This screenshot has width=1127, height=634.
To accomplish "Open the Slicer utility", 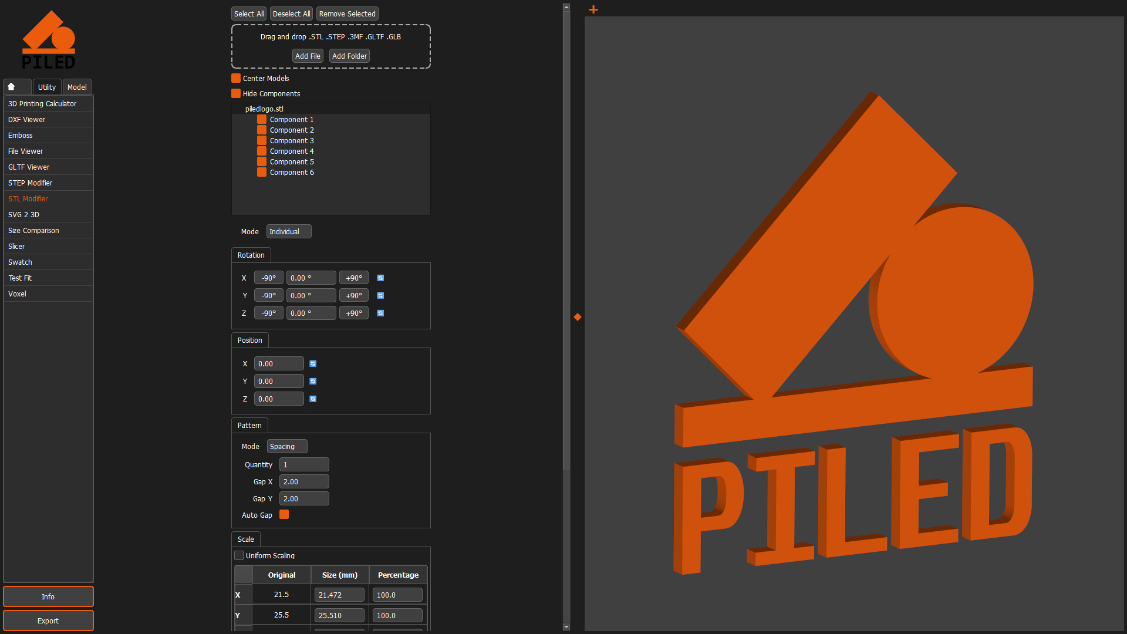I will pyautogui.click(x=16, y=246).
